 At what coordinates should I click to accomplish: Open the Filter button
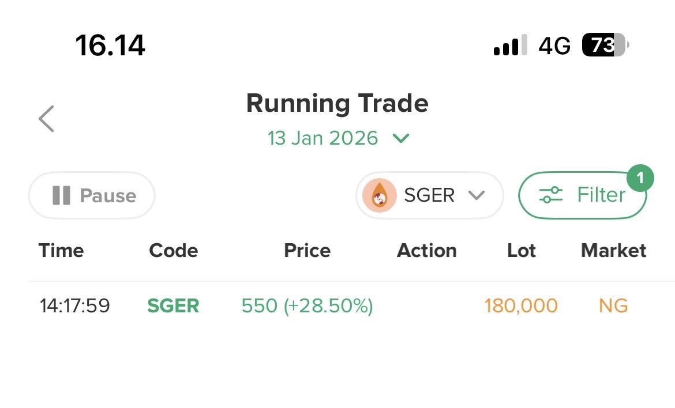click(x=583, y=195)
